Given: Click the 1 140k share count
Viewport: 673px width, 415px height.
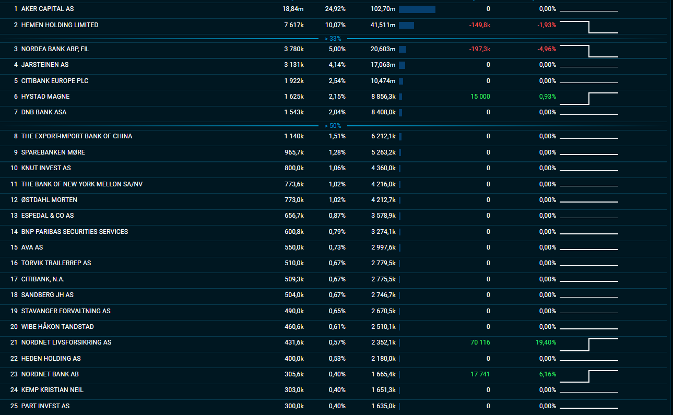Looking at the screenshot, I should click(294, 136).
